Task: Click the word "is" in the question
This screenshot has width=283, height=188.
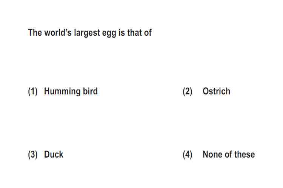Action: 122,33
